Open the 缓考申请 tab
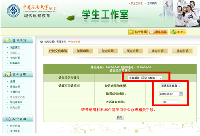The image size is (200, 136). coord(132,51)
